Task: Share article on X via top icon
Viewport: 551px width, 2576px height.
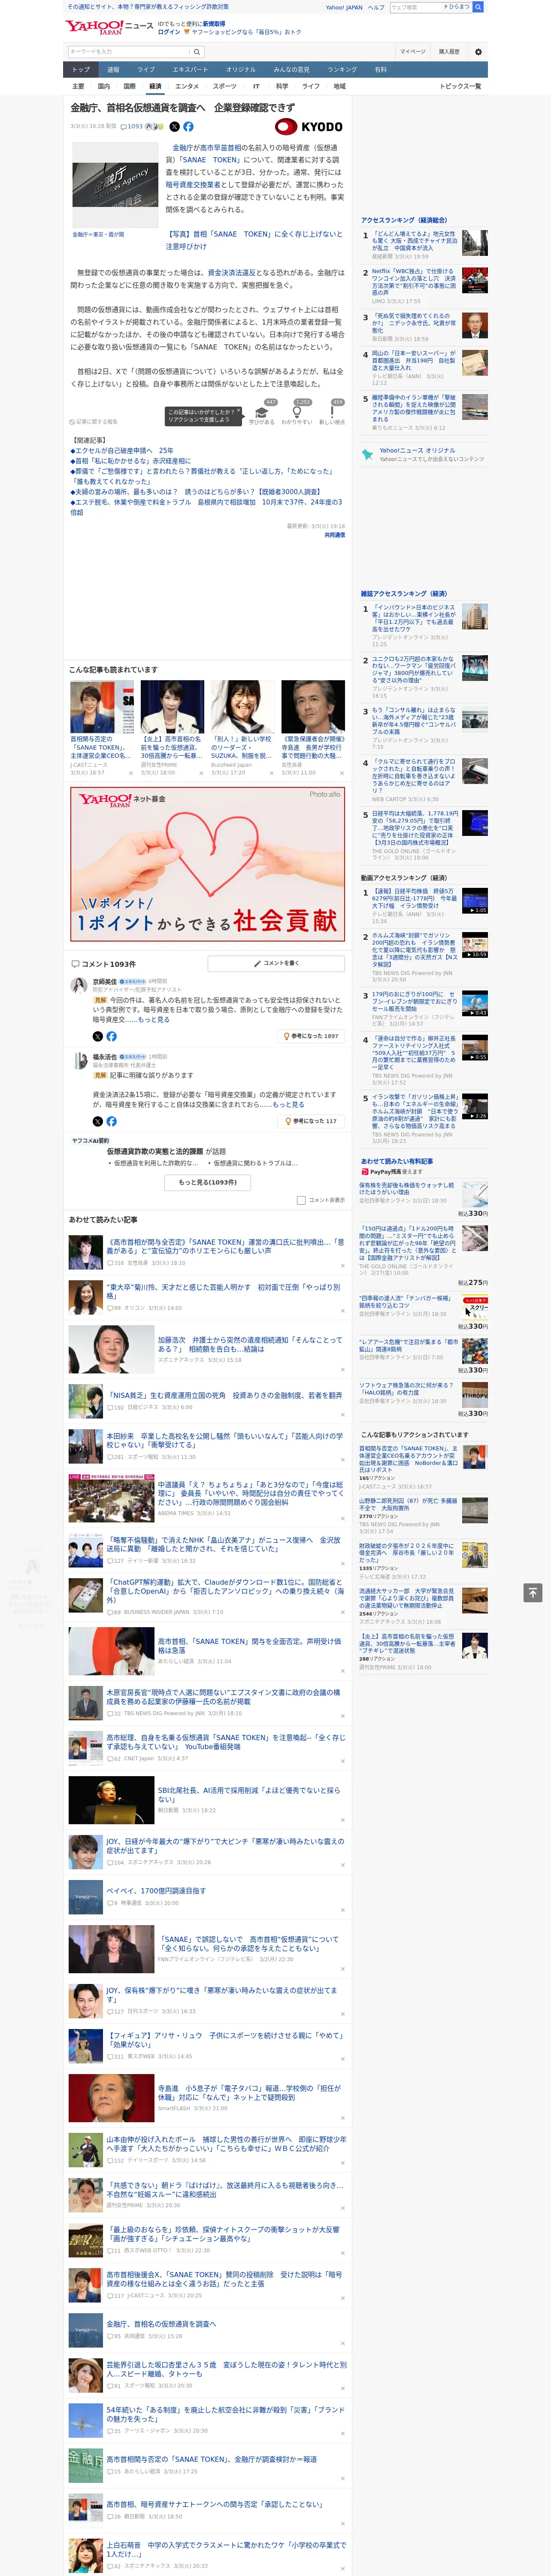Action: coord(174,127)
